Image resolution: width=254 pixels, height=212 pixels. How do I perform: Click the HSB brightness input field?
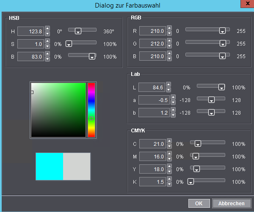pos(30,56)
